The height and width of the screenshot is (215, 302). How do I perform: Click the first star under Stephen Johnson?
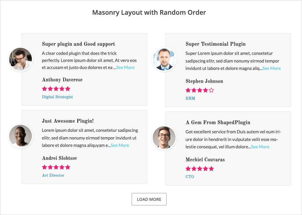[188, 90]
